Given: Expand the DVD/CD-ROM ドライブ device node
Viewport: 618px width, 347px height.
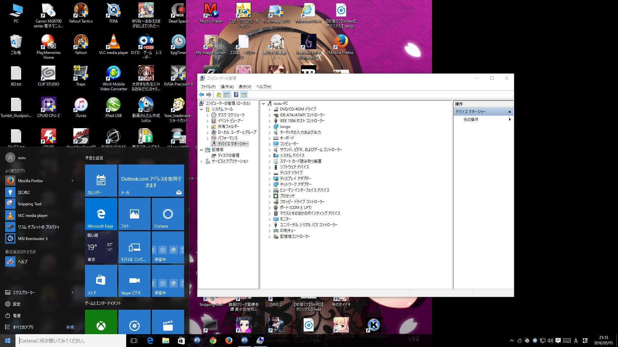Looking at the screenshot, I should [x=269, y=110].
